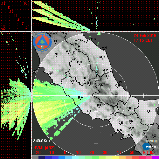The height and width of the screenshot is (159, 159).
Task: Click the dark blue -20 dBZ swatch
Action: click(42, 157)
